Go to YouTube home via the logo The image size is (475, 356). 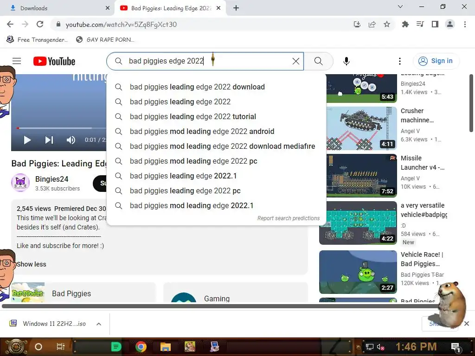(54, 61)
